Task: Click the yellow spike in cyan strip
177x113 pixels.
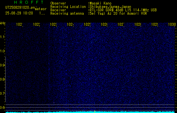Action: tap(95, 112)
